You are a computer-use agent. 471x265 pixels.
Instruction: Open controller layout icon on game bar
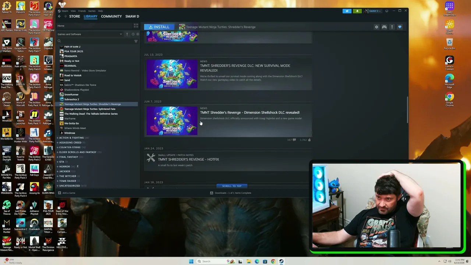pos(384,27)
